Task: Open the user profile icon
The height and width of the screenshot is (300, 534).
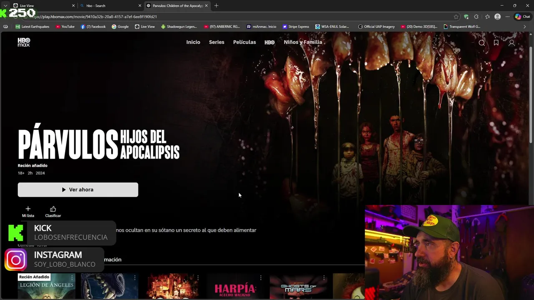Action: 511,42
